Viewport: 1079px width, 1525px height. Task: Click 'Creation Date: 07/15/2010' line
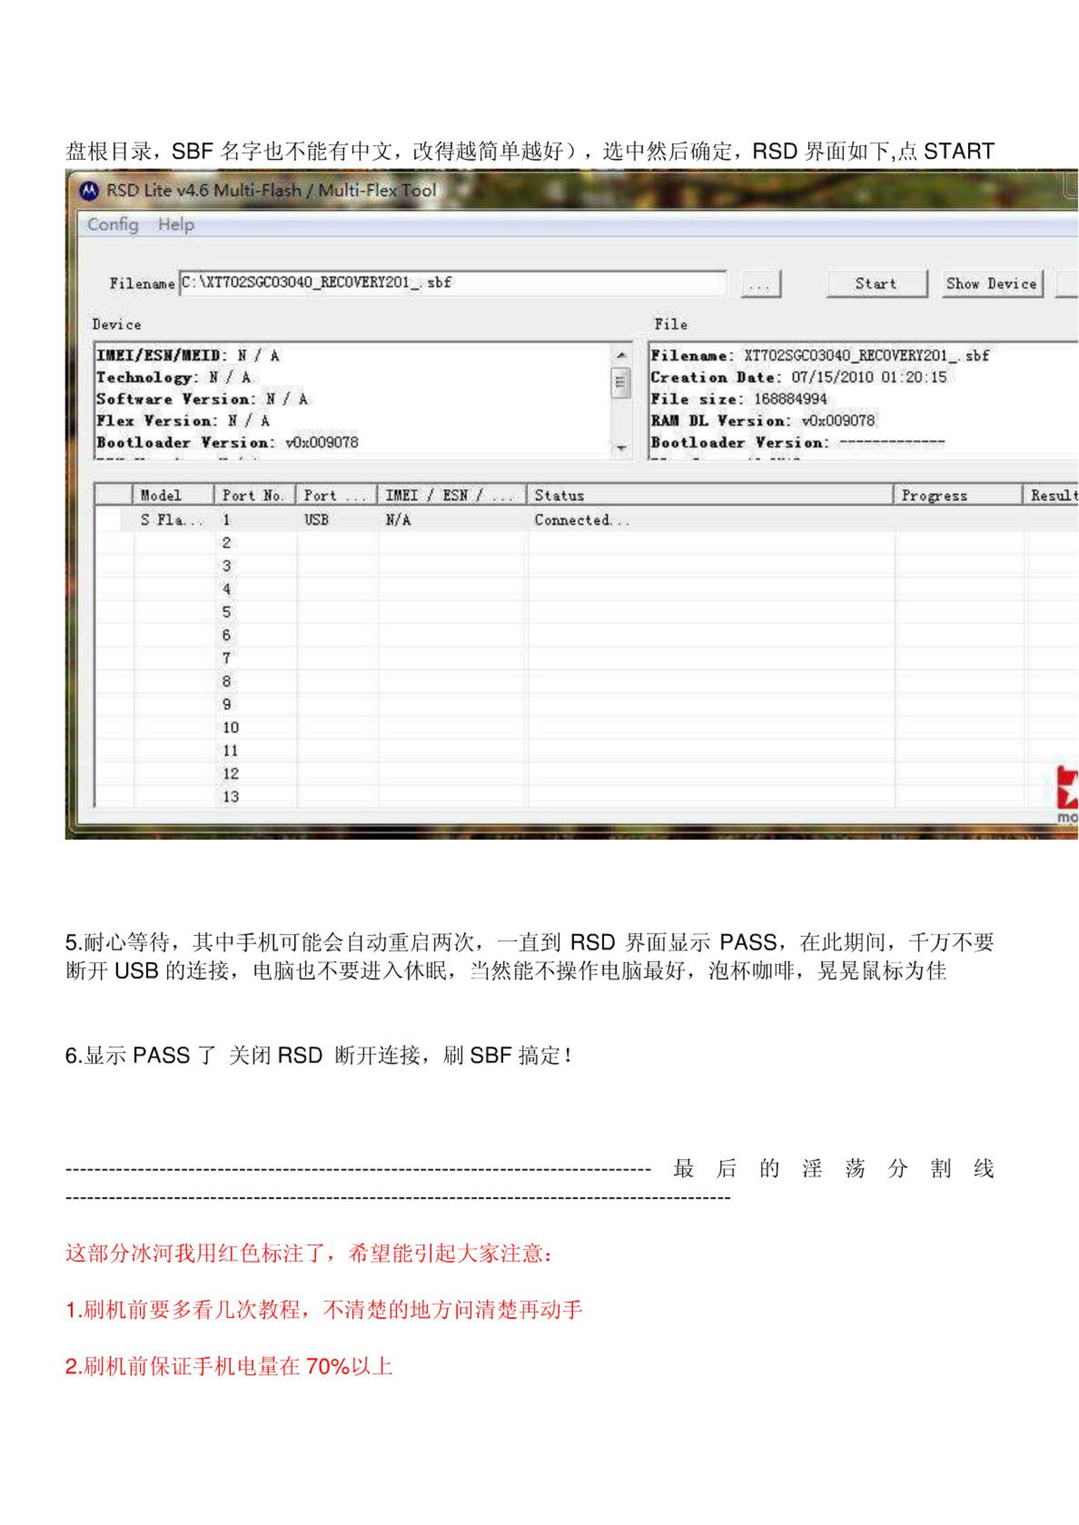(x=798, y=377)
